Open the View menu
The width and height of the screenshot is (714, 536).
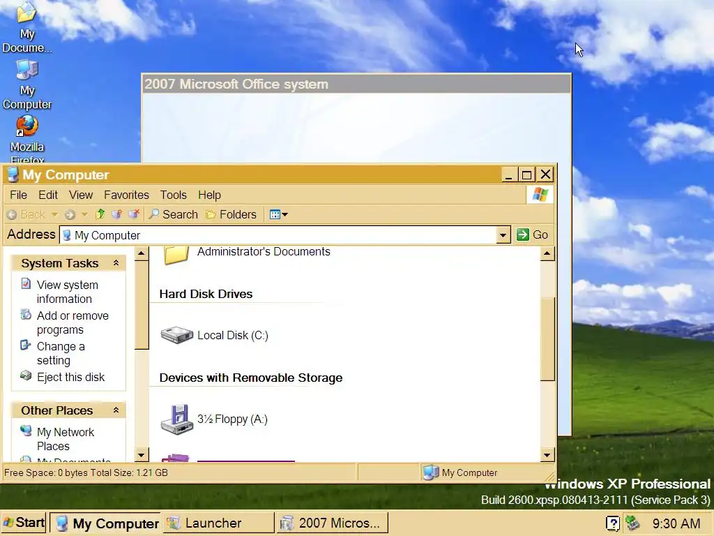click(x=81, y=195)
